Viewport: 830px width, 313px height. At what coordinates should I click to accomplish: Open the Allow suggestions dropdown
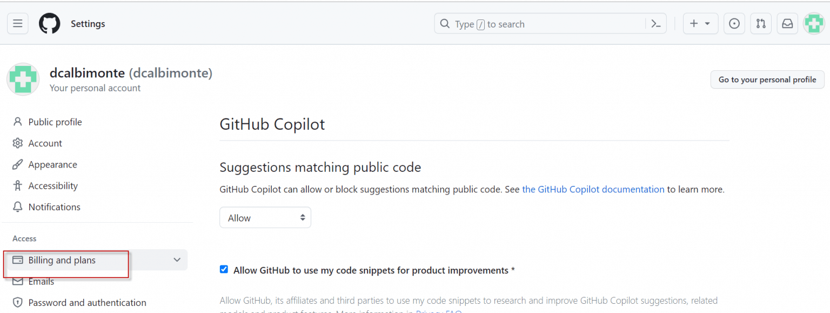pyautogui.click(x=265, y=218)
